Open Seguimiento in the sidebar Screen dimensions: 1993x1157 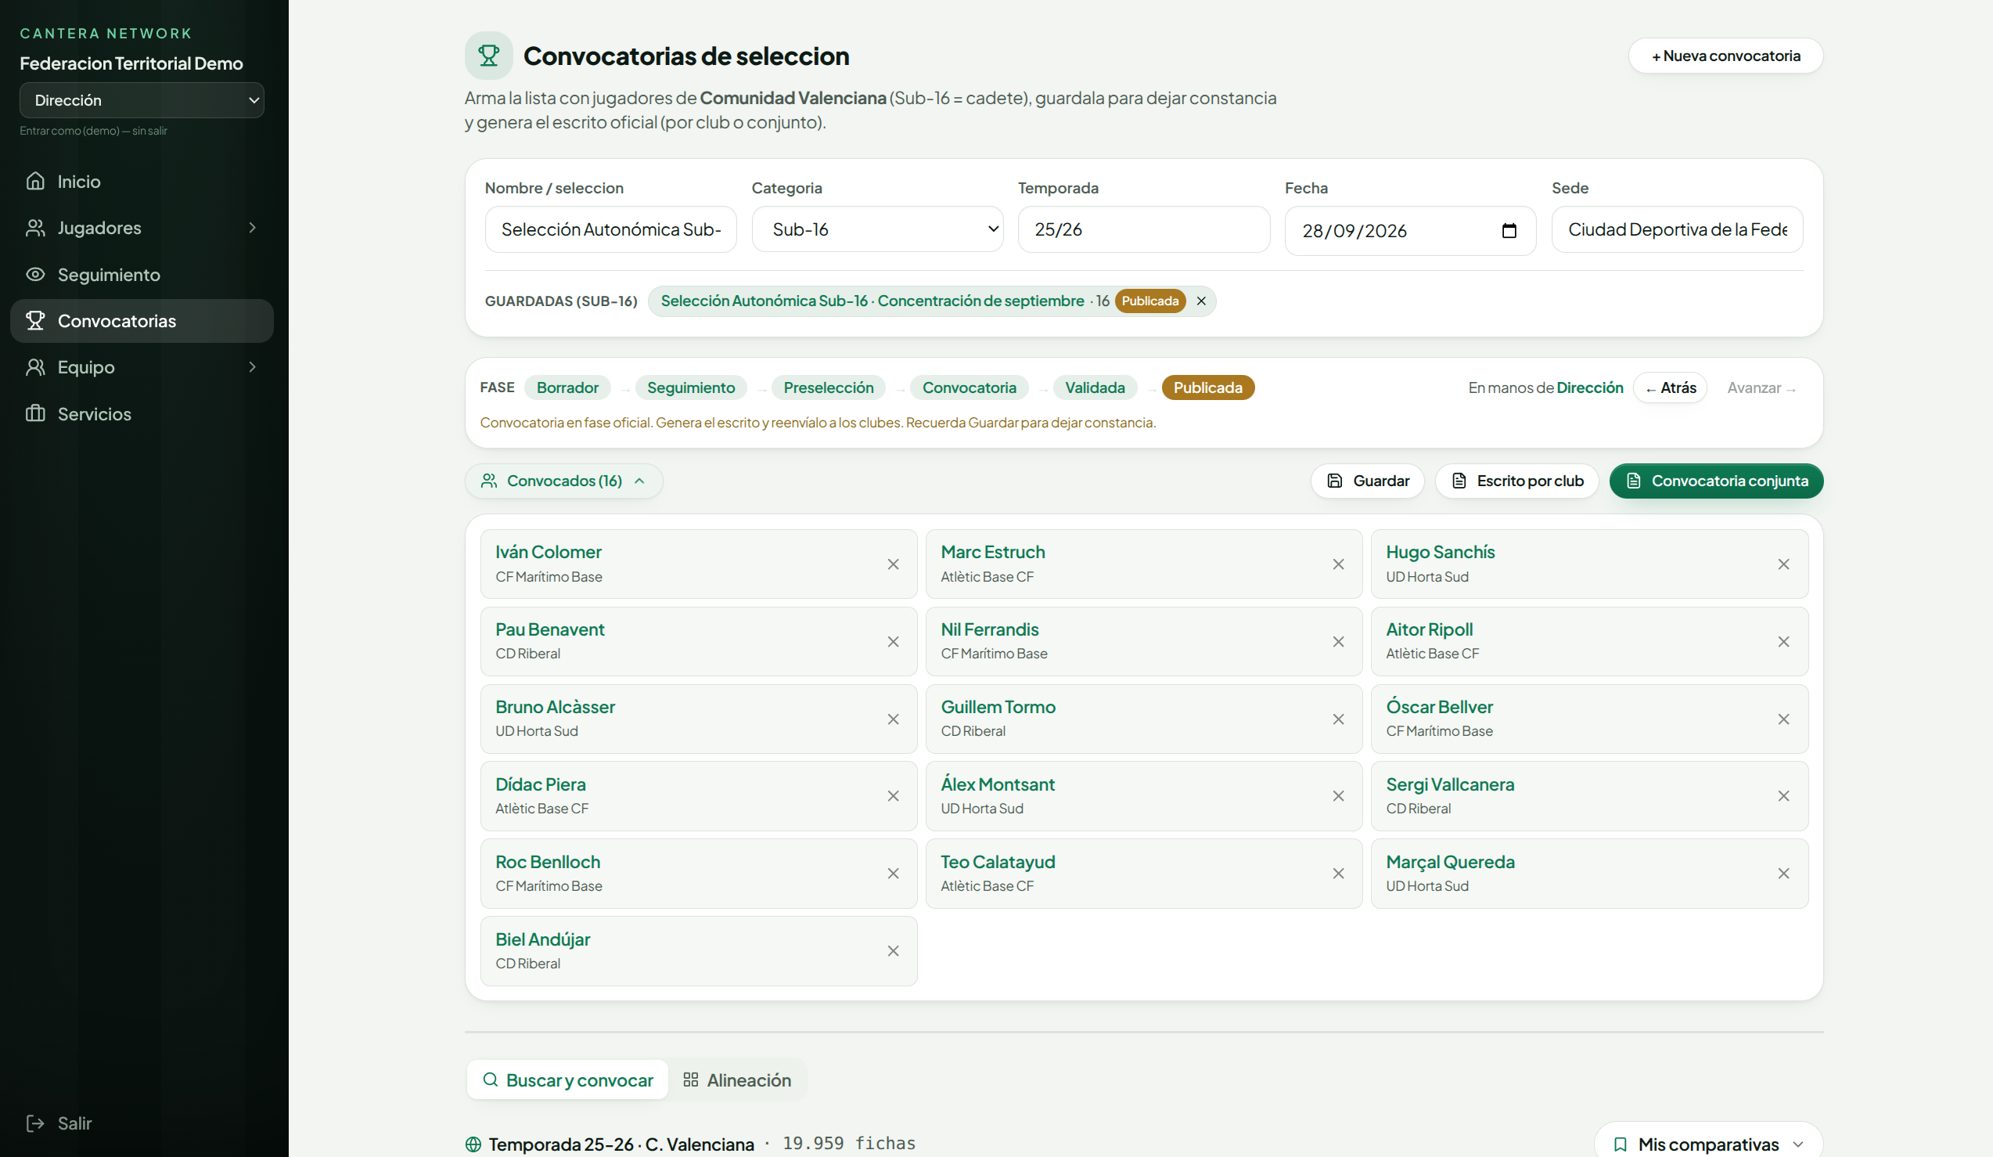tap(142, 275)
